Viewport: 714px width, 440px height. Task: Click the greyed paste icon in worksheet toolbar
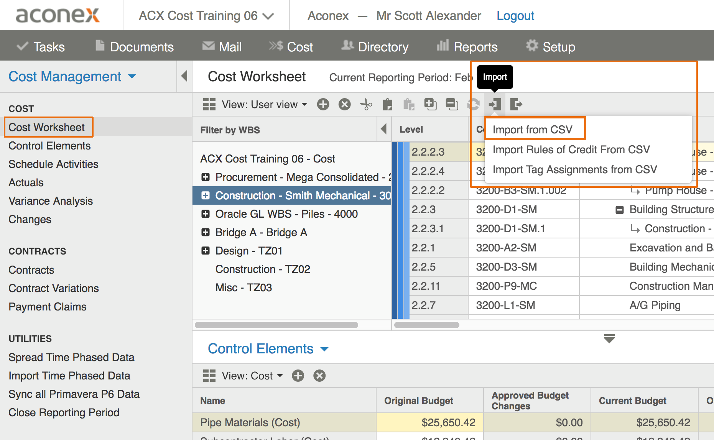[x=409, y=104]
